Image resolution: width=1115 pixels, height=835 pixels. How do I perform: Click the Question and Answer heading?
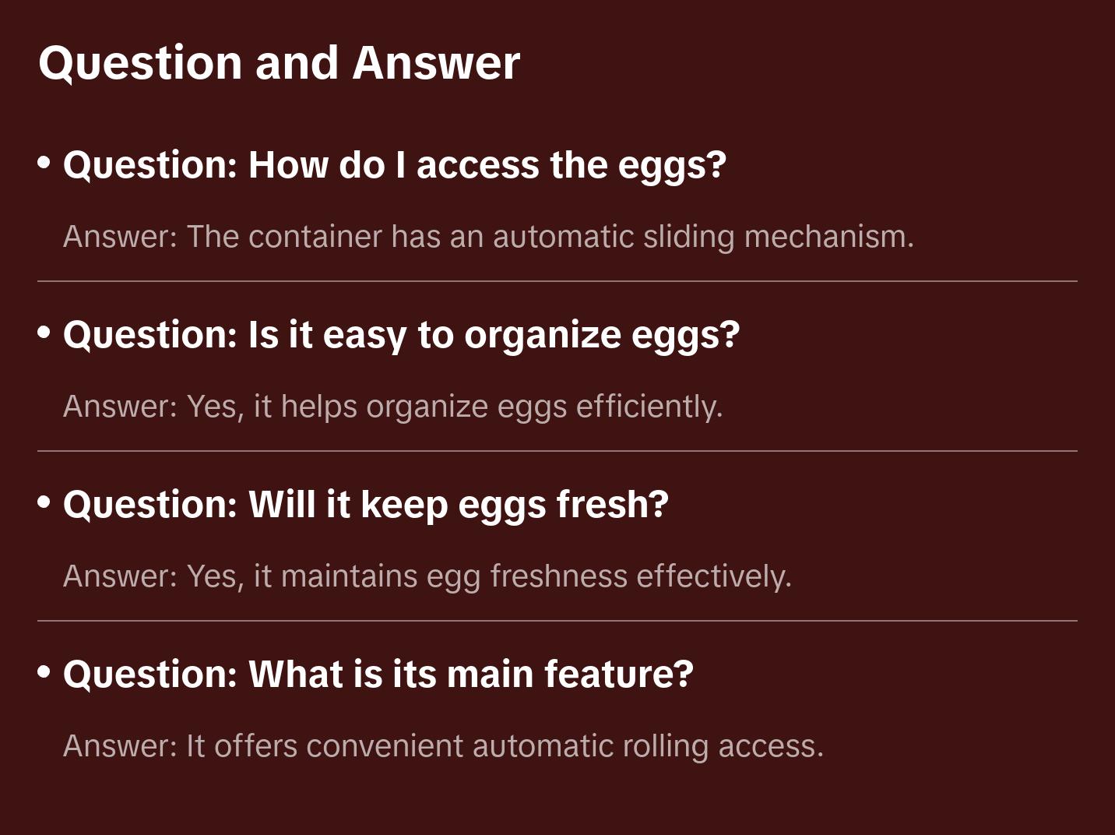click(279, 62)
